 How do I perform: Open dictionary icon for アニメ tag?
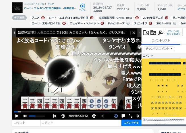pyautogui.click(x=43, y=18)
